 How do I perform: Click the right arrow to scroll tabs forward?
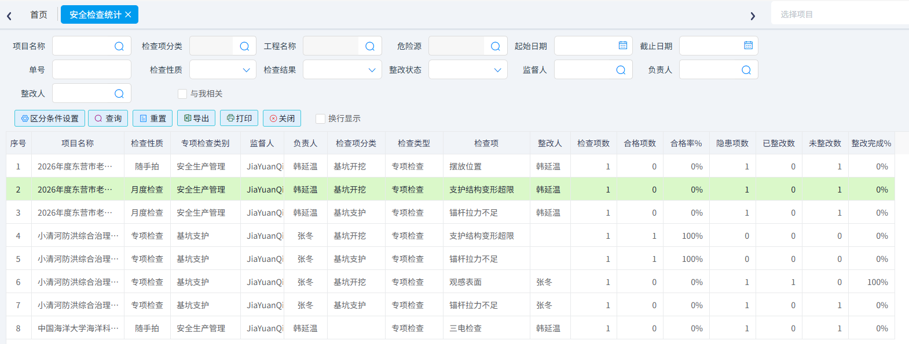[x=753, y=16]
